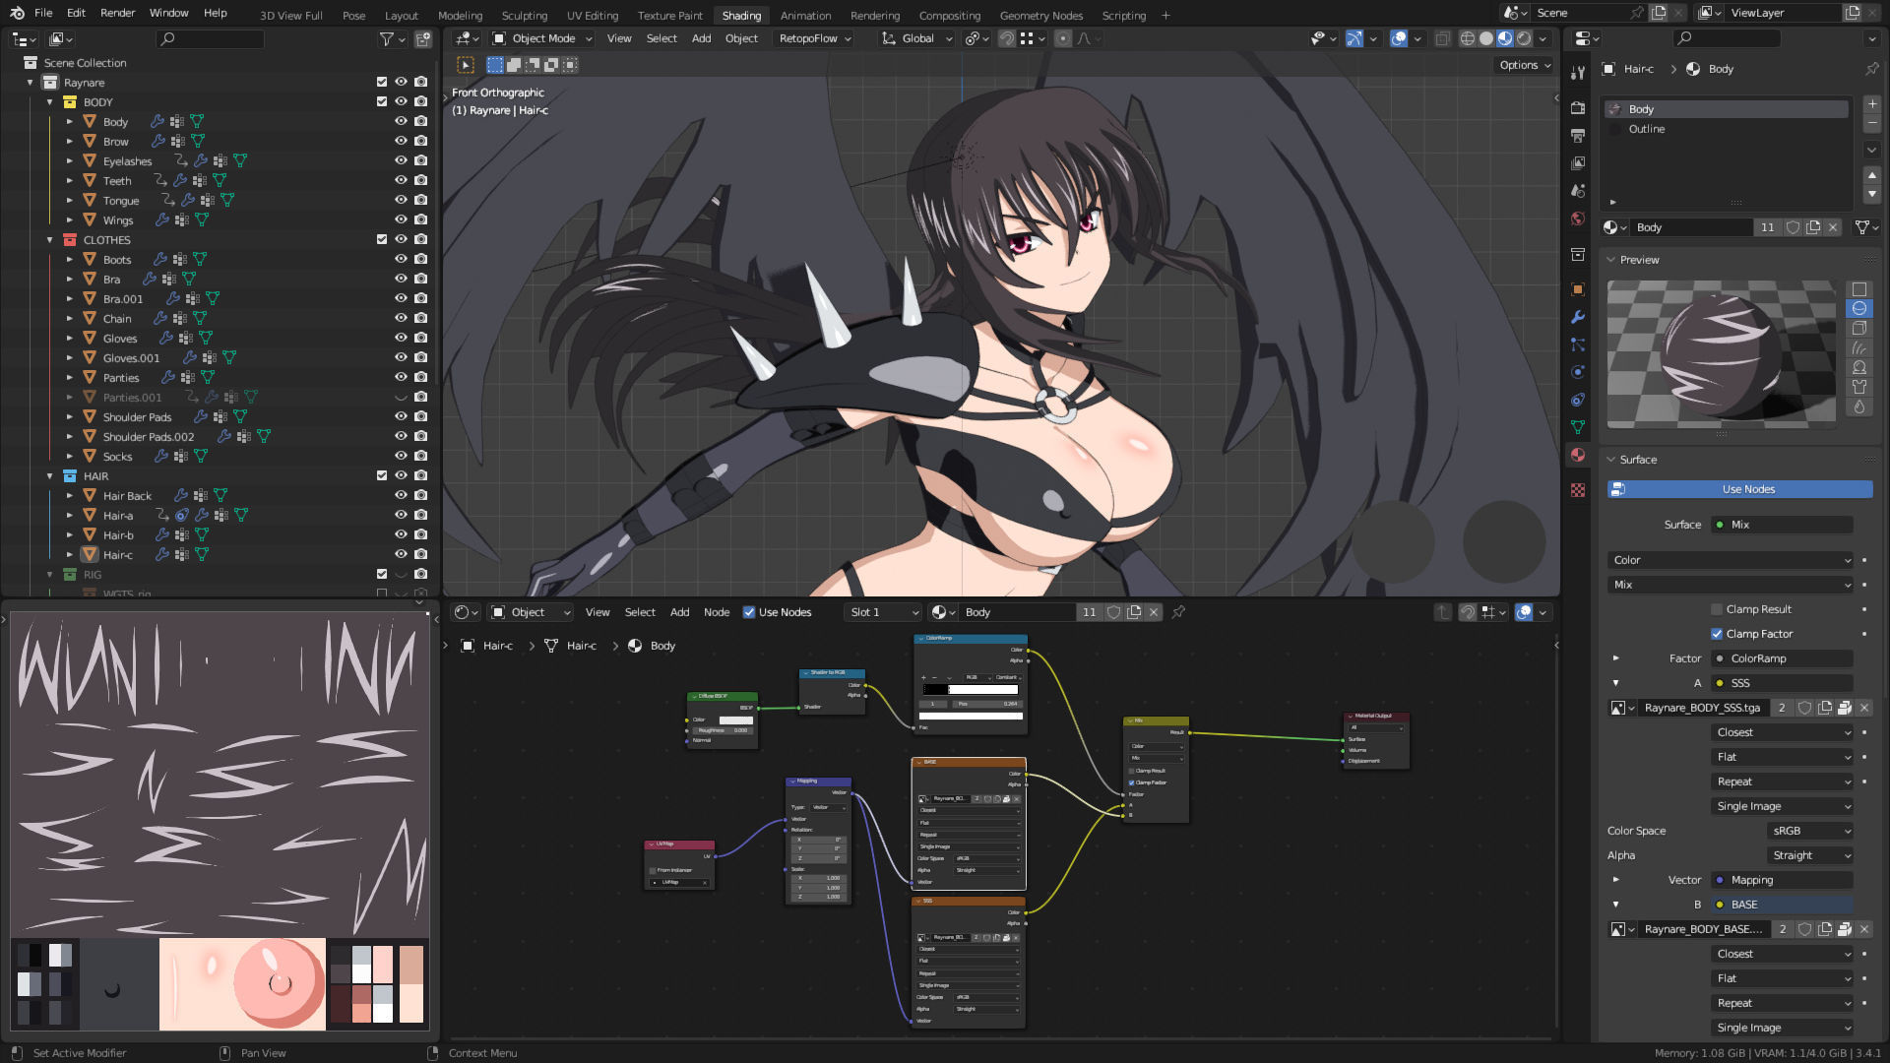Open the Render menu
This screenshot has height=1063, width=1890.
tap(118, 13)
